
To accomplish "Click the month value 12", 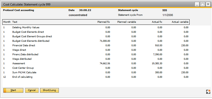I will [x=5, y=77].
